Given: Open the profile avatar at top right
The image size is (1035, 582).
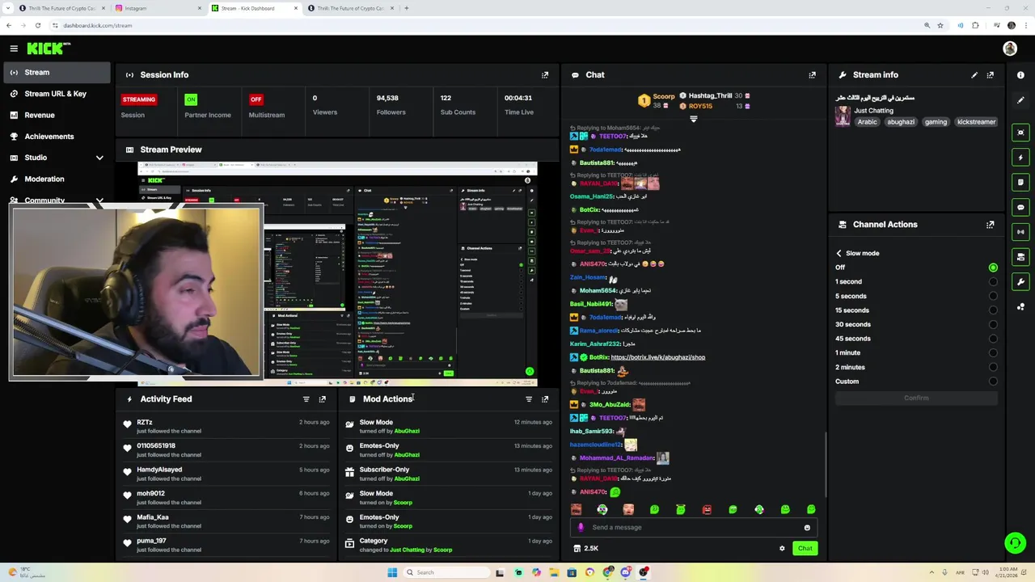Looking at the screenshot, I should coord(1010,48).
